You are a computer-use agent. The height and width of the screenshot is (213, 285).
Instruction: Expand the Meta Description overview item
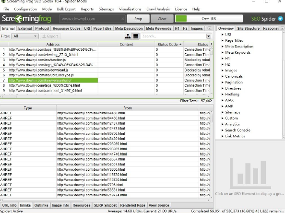click(222, 47)
